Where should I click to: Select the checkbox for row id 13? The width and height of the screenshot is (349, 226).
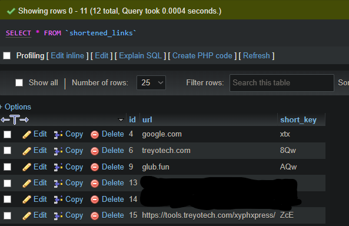click(x=7, y=183)
